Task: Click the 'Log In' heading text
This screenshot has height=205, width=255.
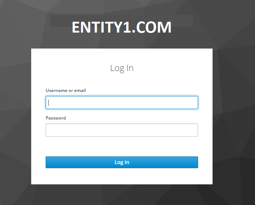Action: click(122, 68)
